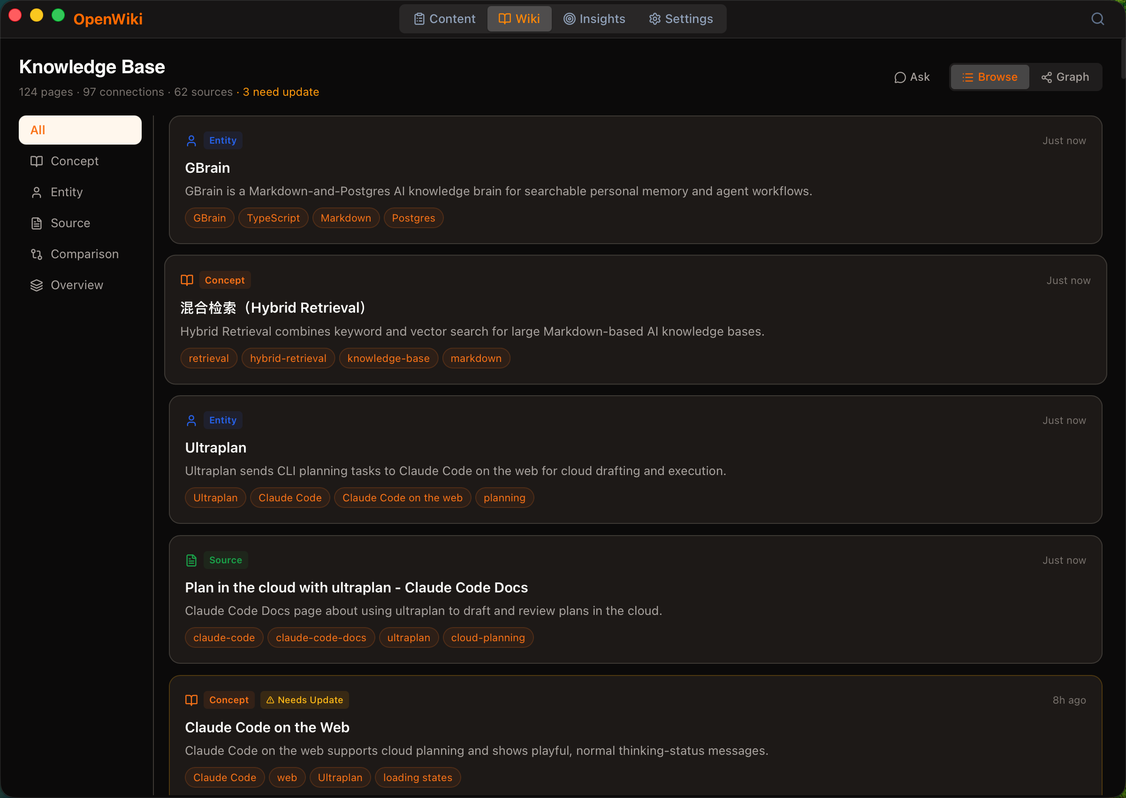The height and width of the screenshot is (798, 1126).
Task: Click the Source document icon in sidebar
Action: pos(36,223)
